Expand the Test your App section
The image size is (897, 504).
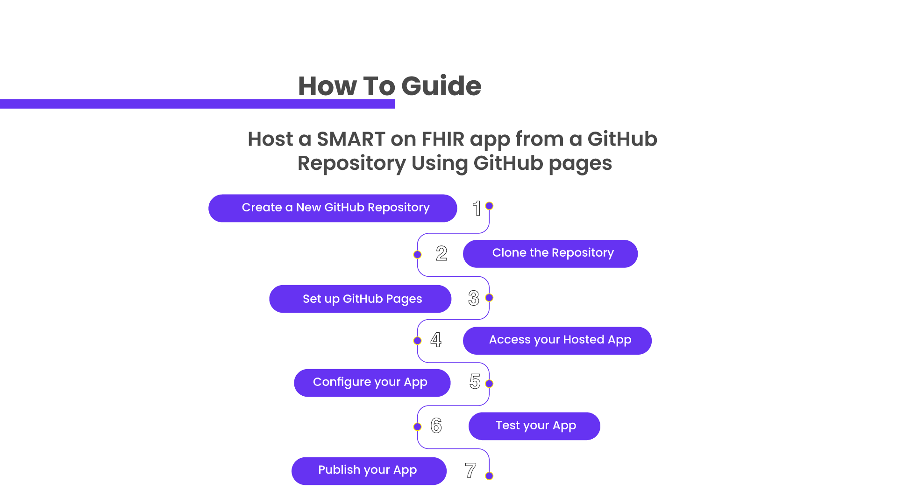[535, 425]
